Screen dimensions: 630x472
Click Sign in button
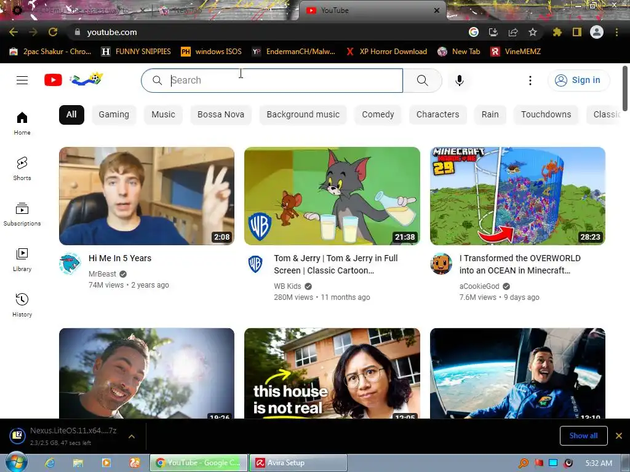pyautogui.click(x=578, y=81)
